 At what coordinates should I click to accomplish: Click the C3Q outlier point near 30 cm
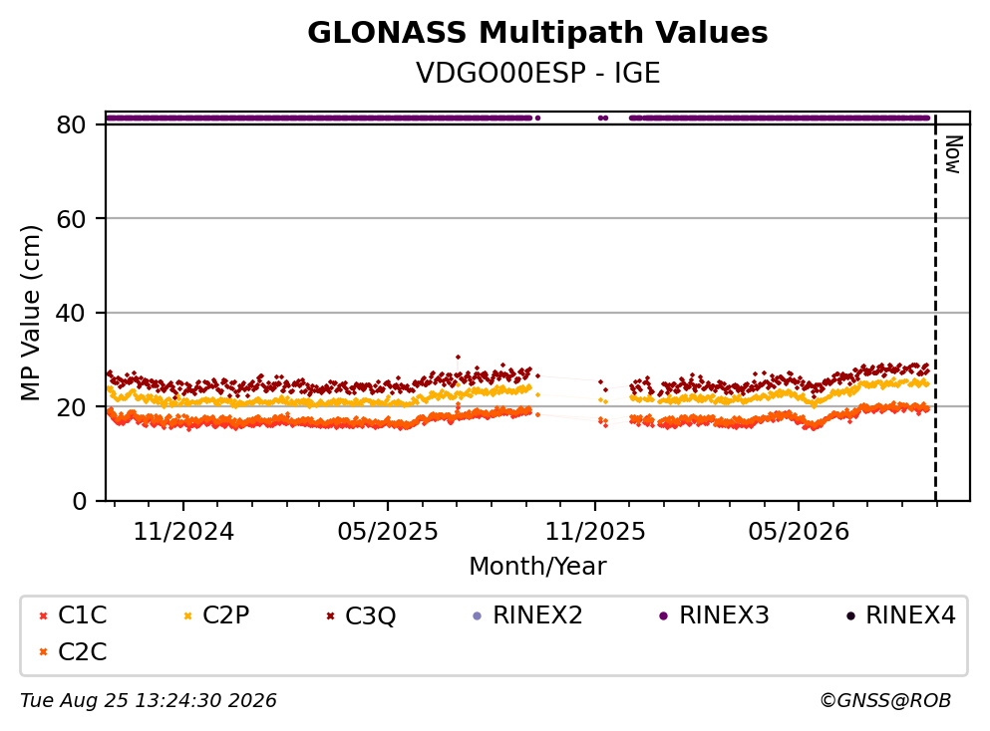(458, 357)
